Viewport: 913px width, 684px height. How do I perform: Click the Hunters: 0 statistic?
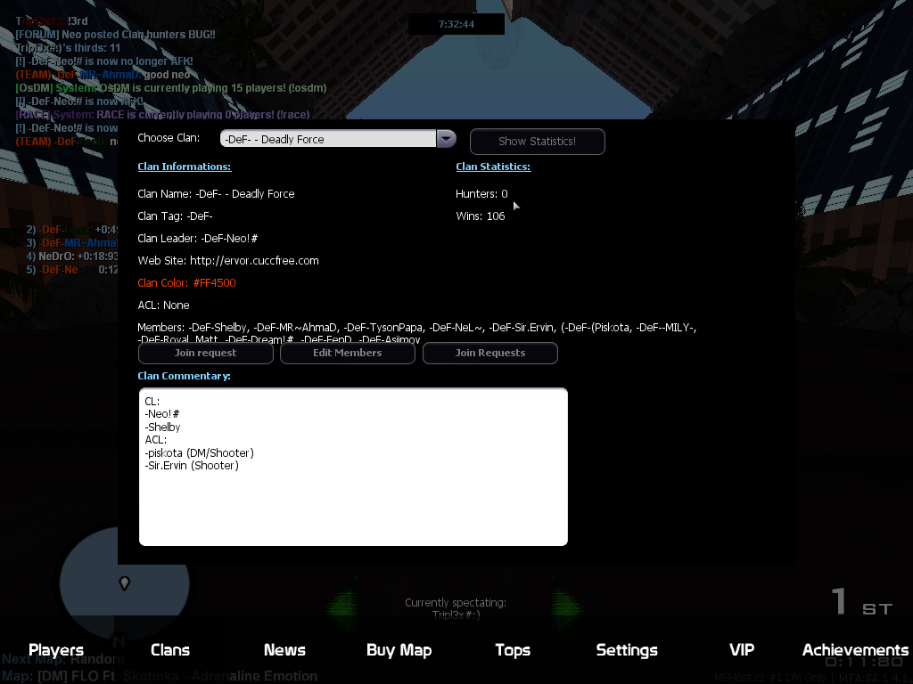pyautogui.click(x=481, y=194)
